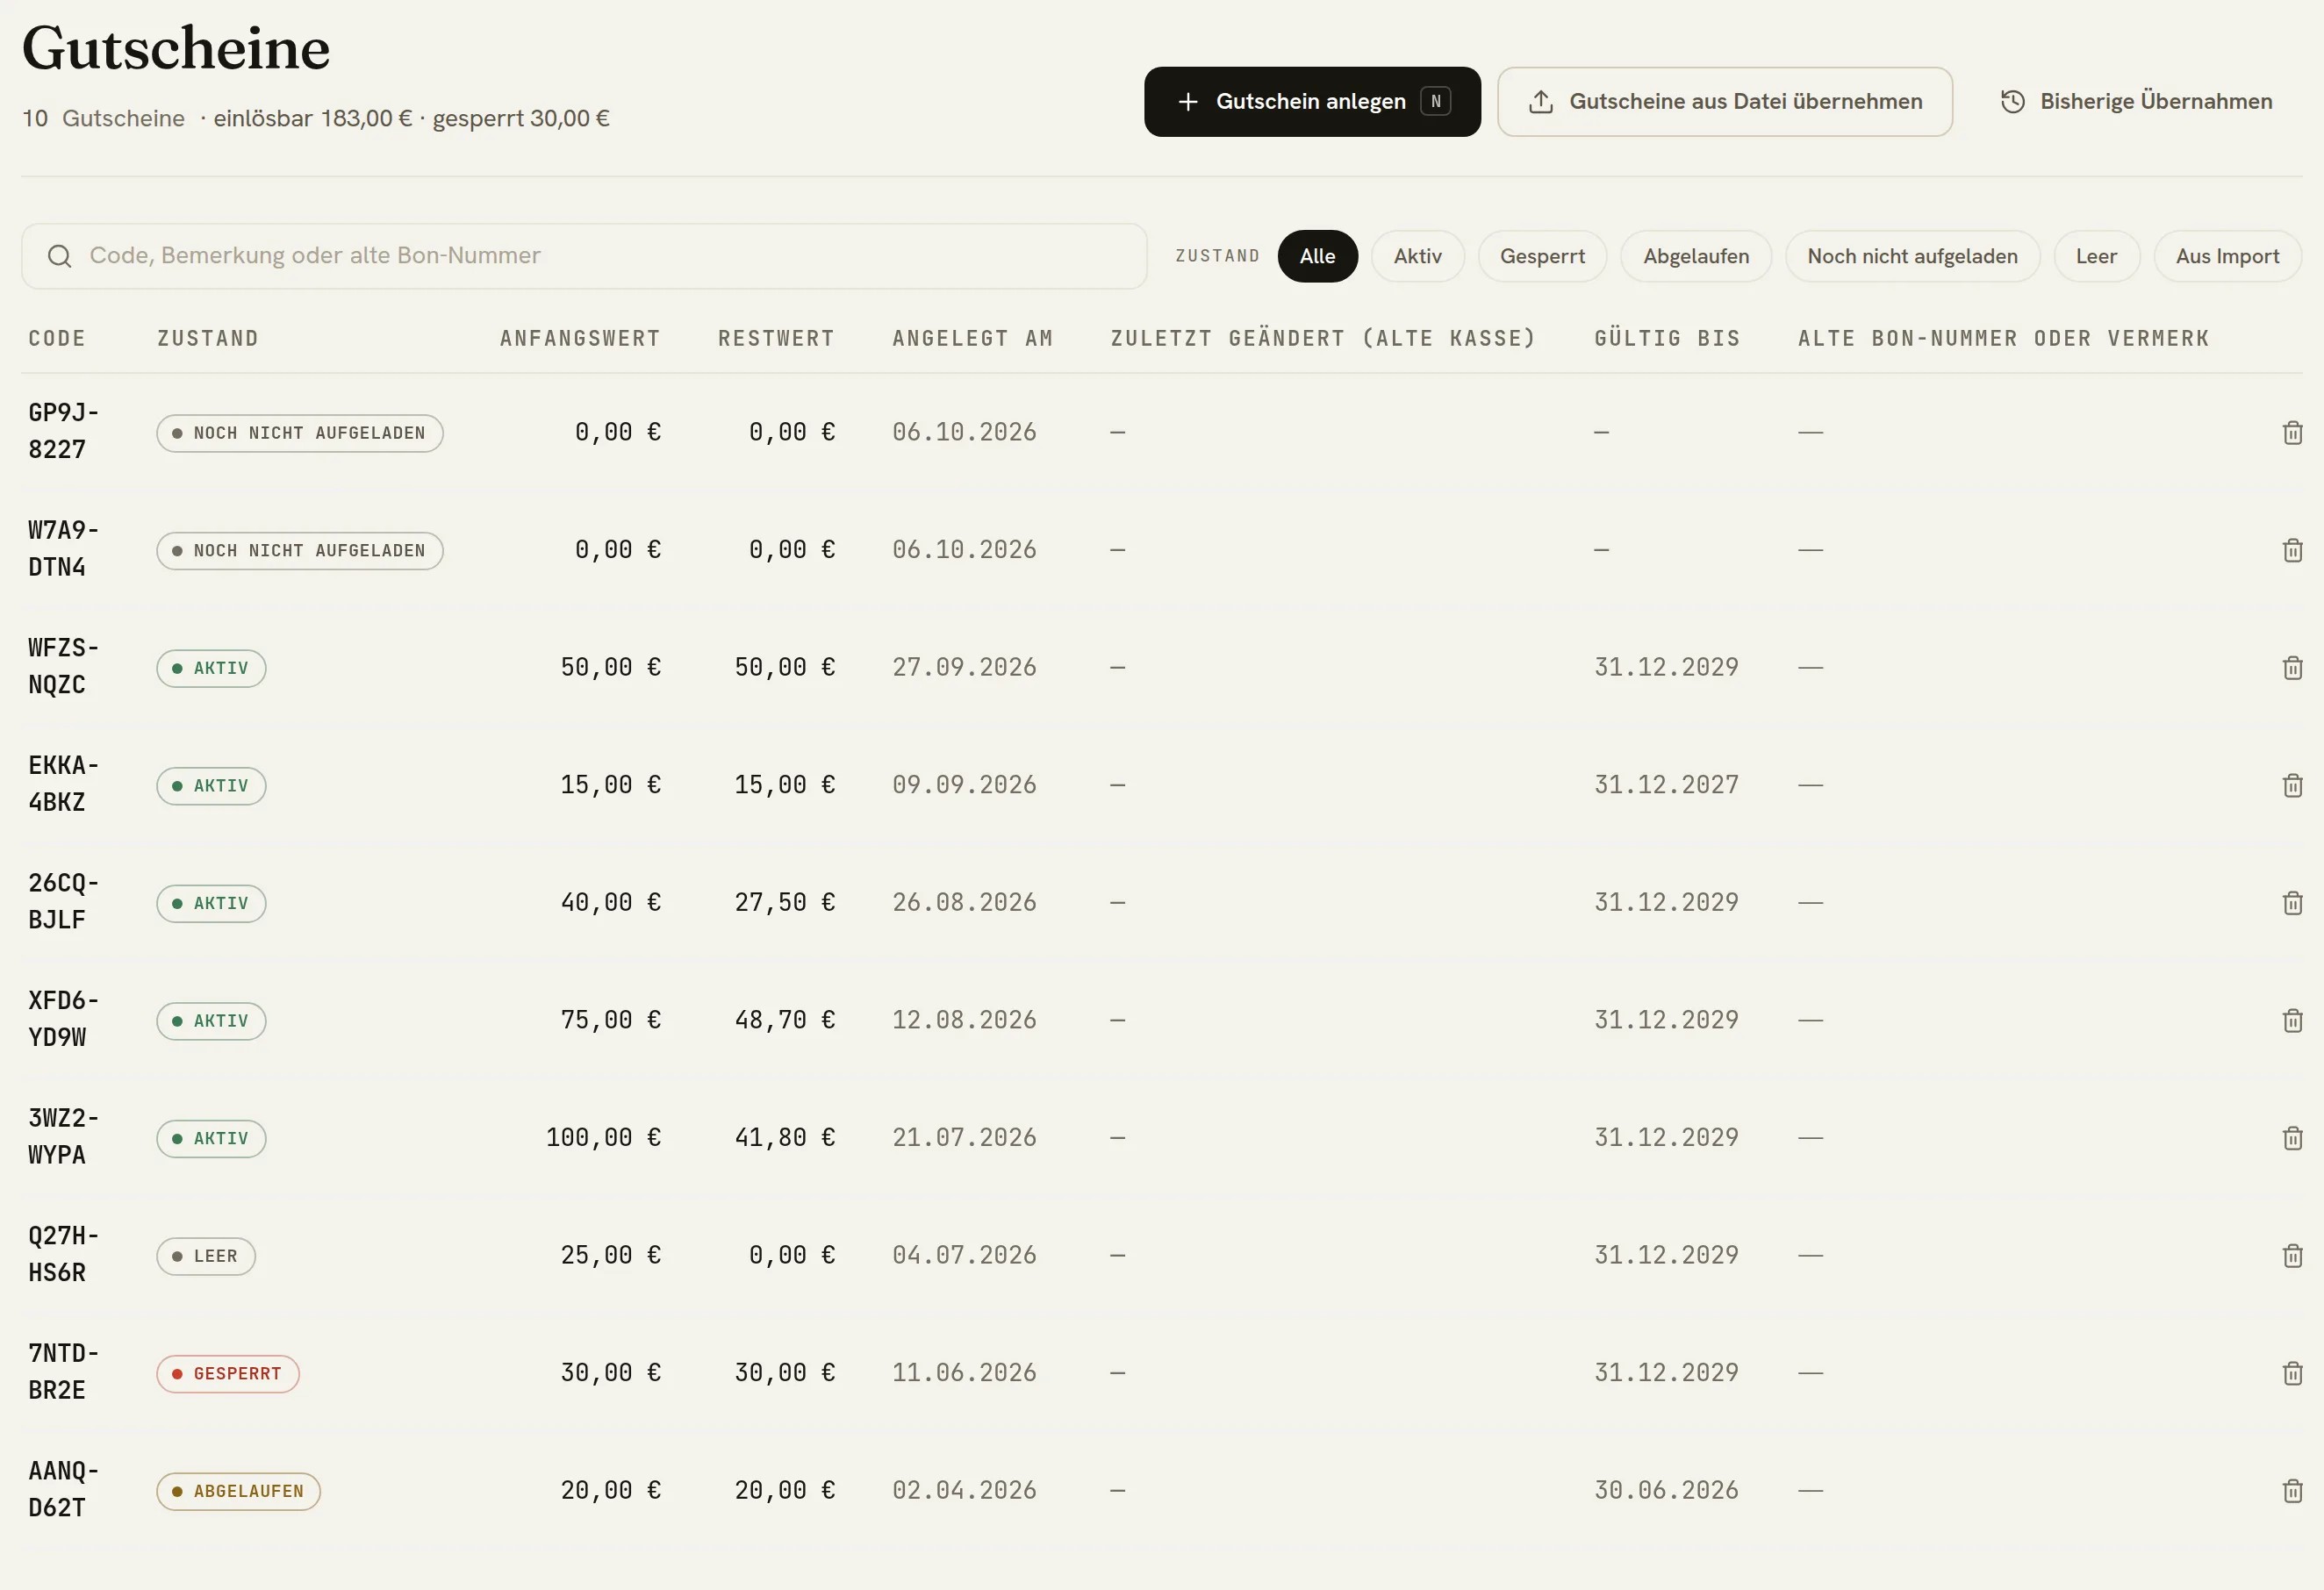
Task: Open voucher code 7NTD-BR2E
Action: pos(63,1372)
